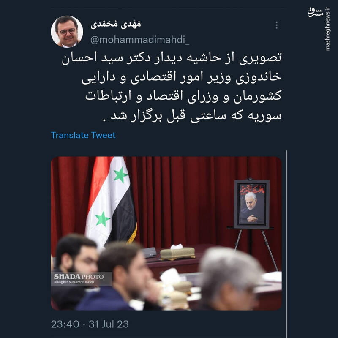Image resolution: width=338 pixels, height=338 pixels.
Task: Open the three-dot more options menu
Action: (x=277, y=25)
